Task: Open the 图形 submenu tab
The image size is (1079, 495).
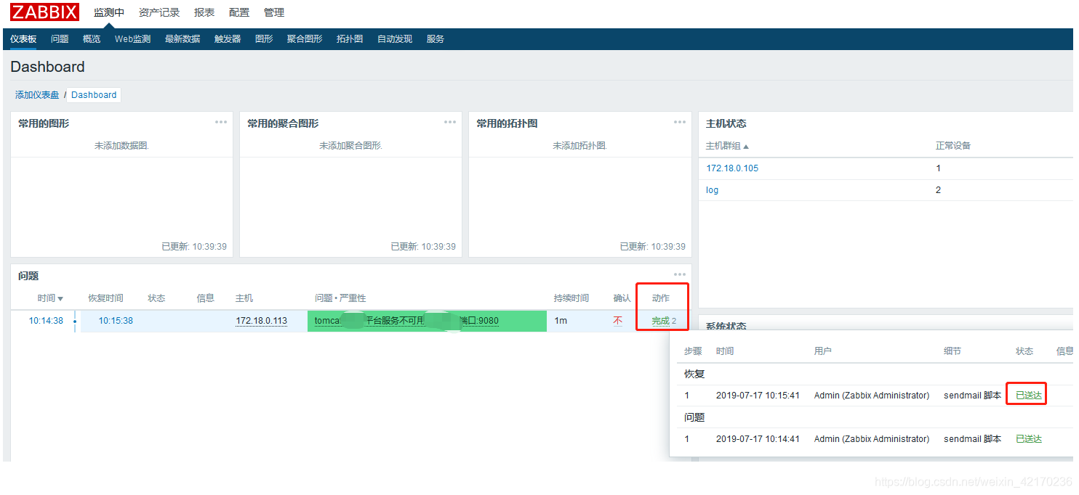Action: 264,39
